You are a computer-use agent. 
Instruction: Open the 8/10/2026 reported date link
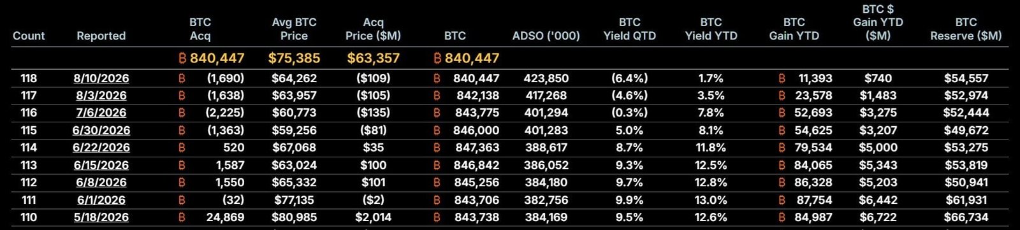click(x=101, y=78)
